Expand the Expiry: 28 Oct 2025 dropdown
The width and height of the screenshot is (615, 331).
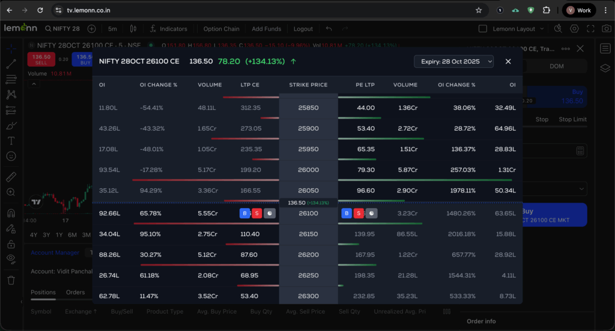[x=453, y=61]
